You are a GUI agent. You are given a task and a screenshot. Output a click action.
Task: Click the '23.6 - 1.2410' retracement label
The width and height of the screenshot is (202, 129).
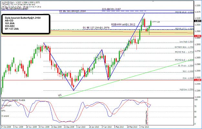[x=188, y=78]
